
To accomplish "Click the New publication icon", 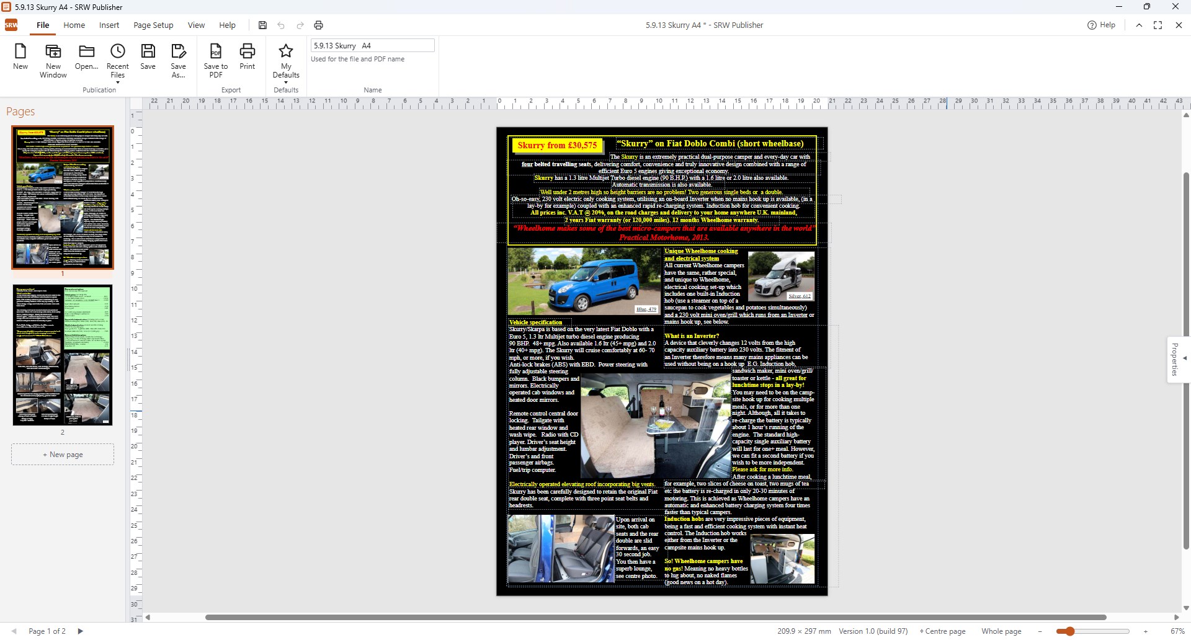I will (20, 57).
